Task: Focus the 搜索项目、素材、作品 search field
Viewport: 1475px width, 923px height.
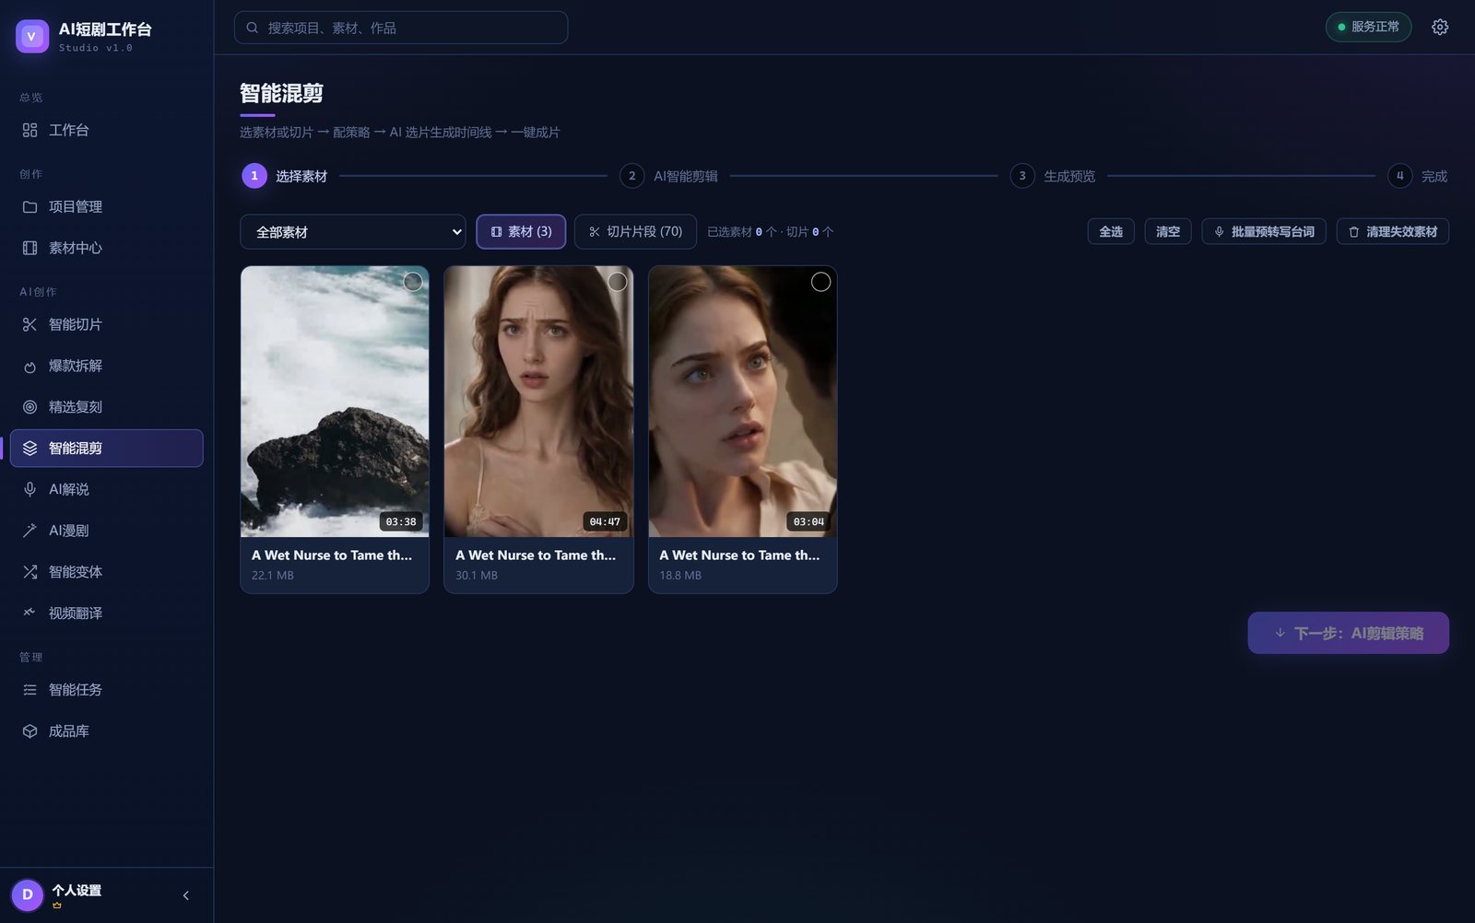Action: pos(401,28)
